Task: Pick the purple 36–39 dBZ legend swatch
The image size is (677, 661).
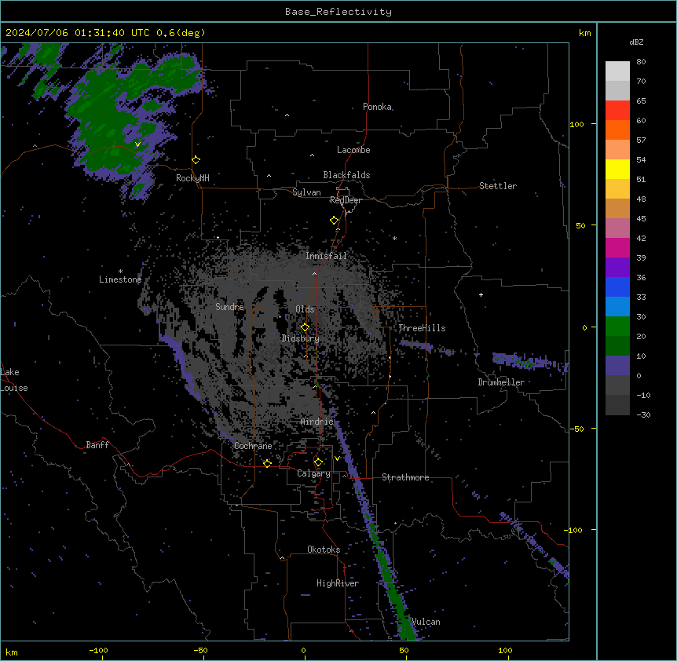Action: 617,268
